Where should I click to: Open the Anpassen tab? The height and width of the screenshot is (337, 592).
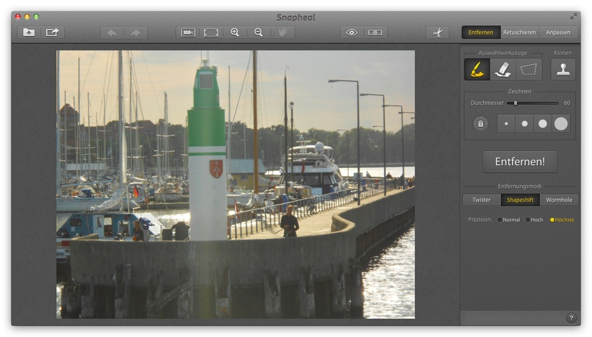tap(558, 32)
